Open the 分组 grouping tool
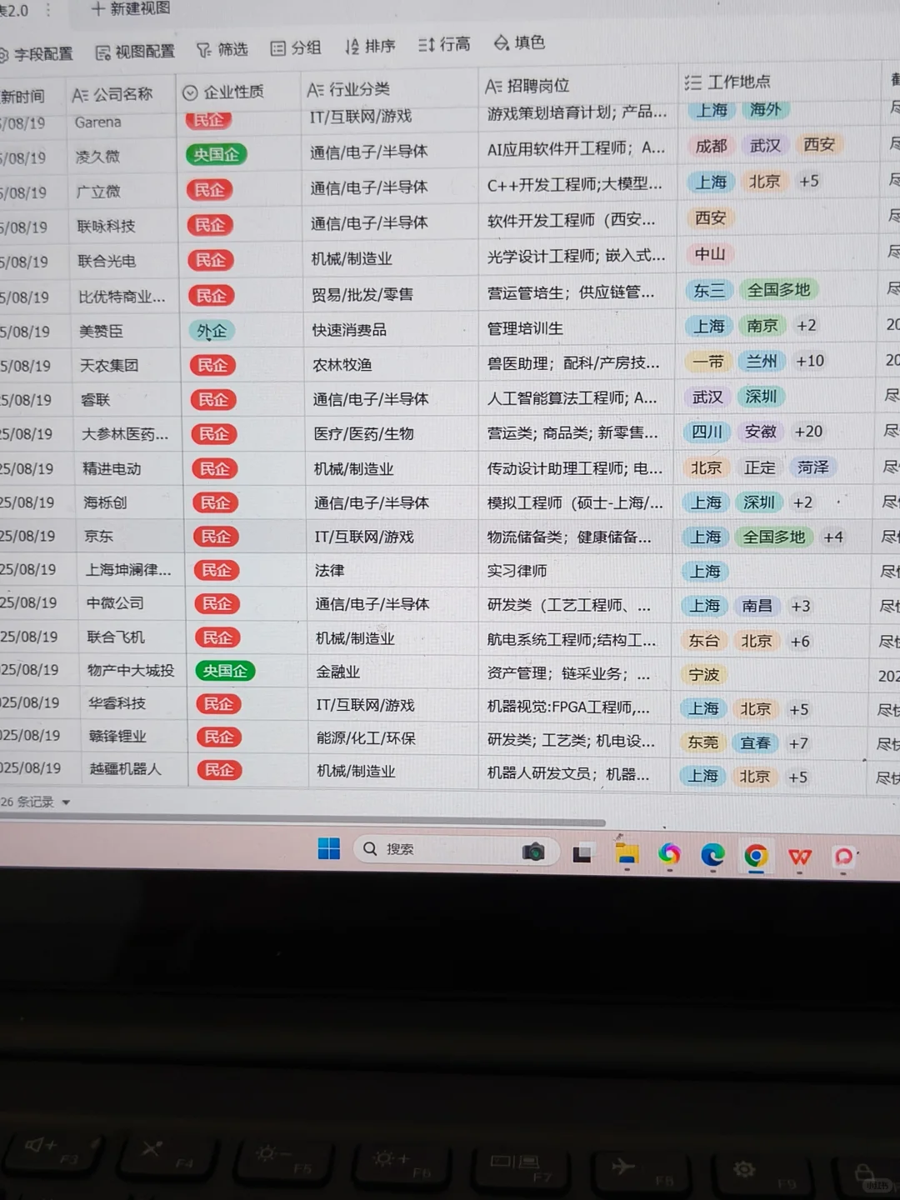Viewport: 900px width, 1200px height. pyautogui.click(x=296, y=48)
